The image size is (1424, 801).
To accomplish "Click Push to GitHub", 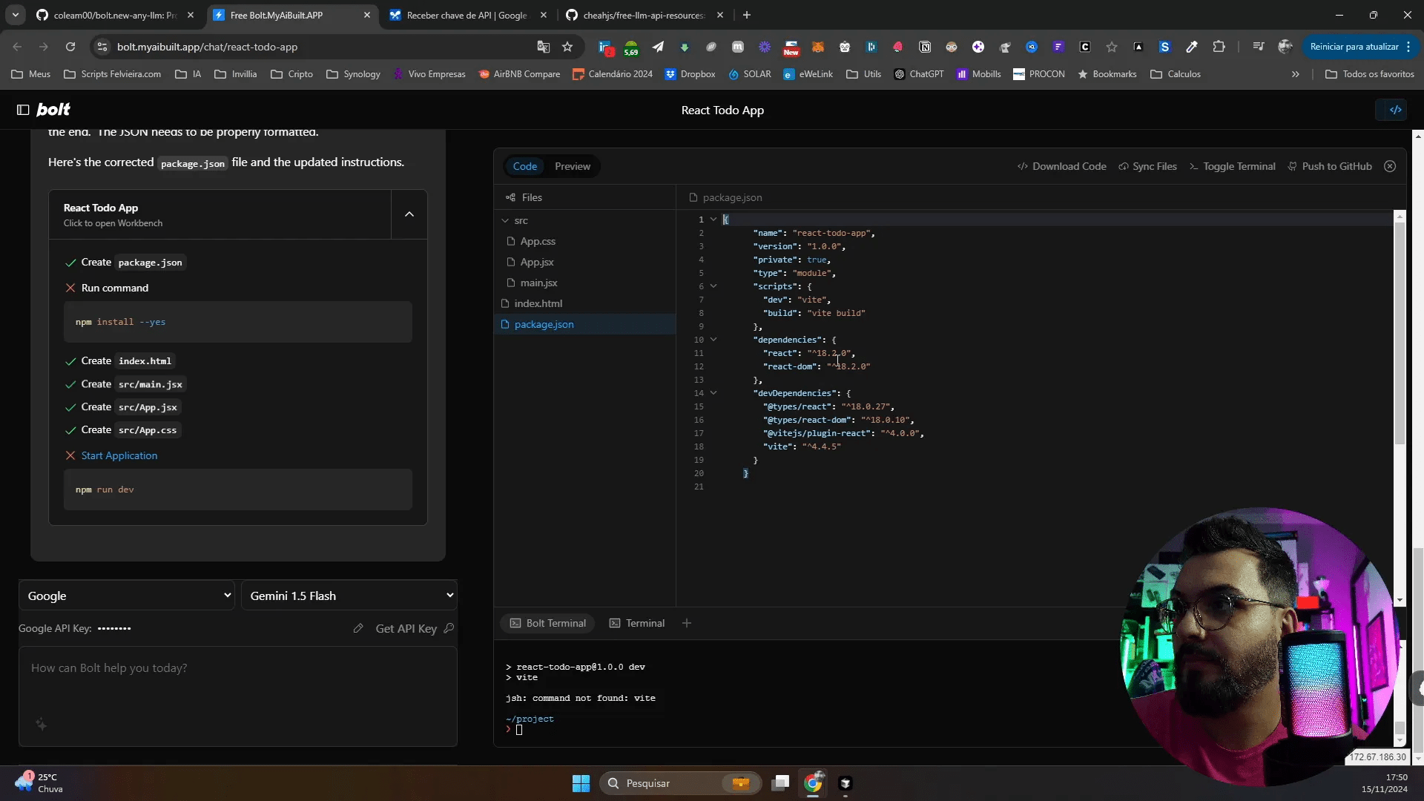I will (x=1330, y=166).
